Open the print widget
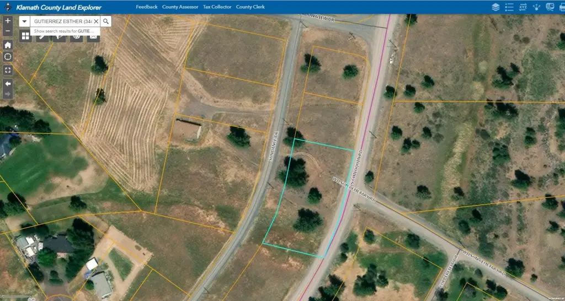Viewport: 565px width, 301px height. point(562,7)
